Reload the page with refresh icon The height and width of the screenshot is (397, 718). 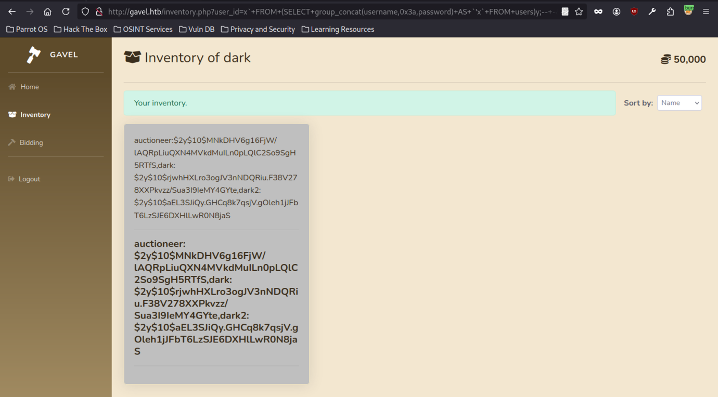[x=66, y=11]
